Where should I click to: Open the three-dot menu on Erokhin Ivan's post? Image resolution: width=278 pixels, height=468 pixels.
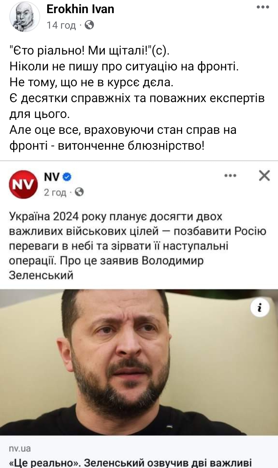[263, 7]
